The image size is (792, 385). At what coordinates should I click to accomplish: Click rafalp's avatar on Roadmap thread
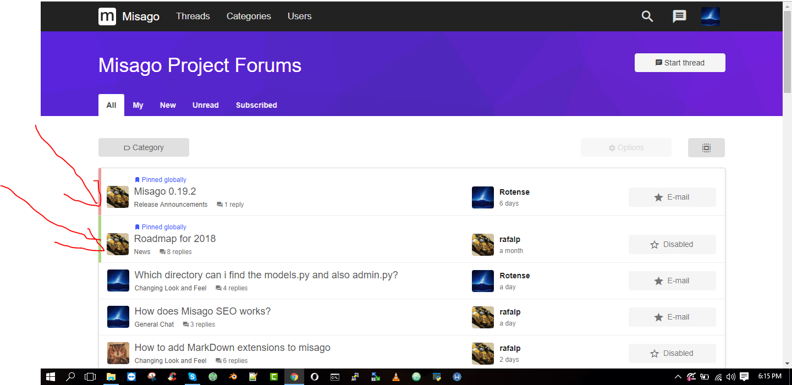pyautogui.click(x=483, y=244)
